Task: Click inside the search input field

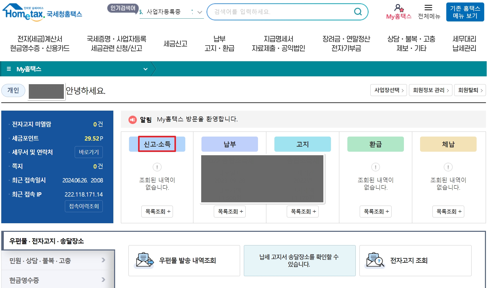Action: click(278, 12)
